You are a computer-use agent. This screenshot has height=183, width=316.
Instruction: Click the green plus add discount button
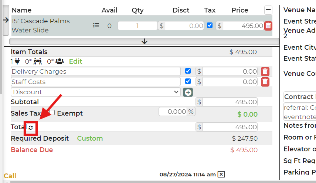(x=188, y=92)
